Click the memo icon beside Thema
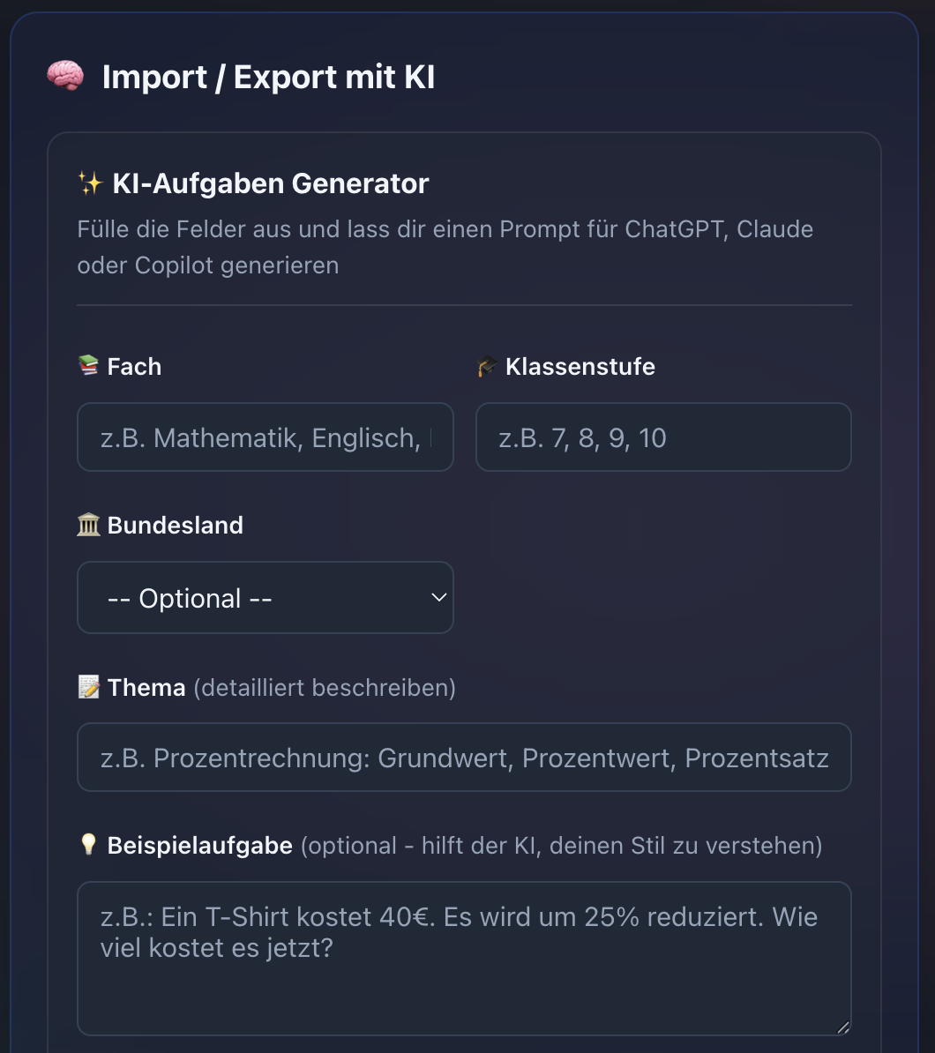Image resolution: width=935 pixels, height=1053 pixels. [88, 687]
